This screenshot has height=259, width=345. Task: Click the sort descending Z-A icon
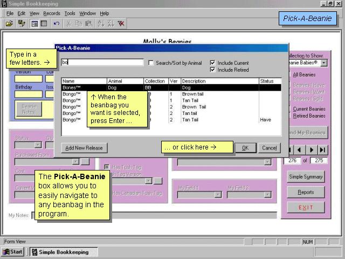click(111, 24)
